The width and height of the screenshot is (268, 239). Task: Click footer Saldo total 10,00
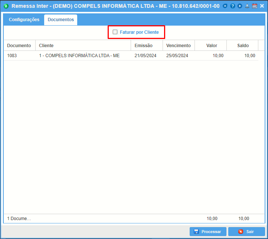(244, 219)
